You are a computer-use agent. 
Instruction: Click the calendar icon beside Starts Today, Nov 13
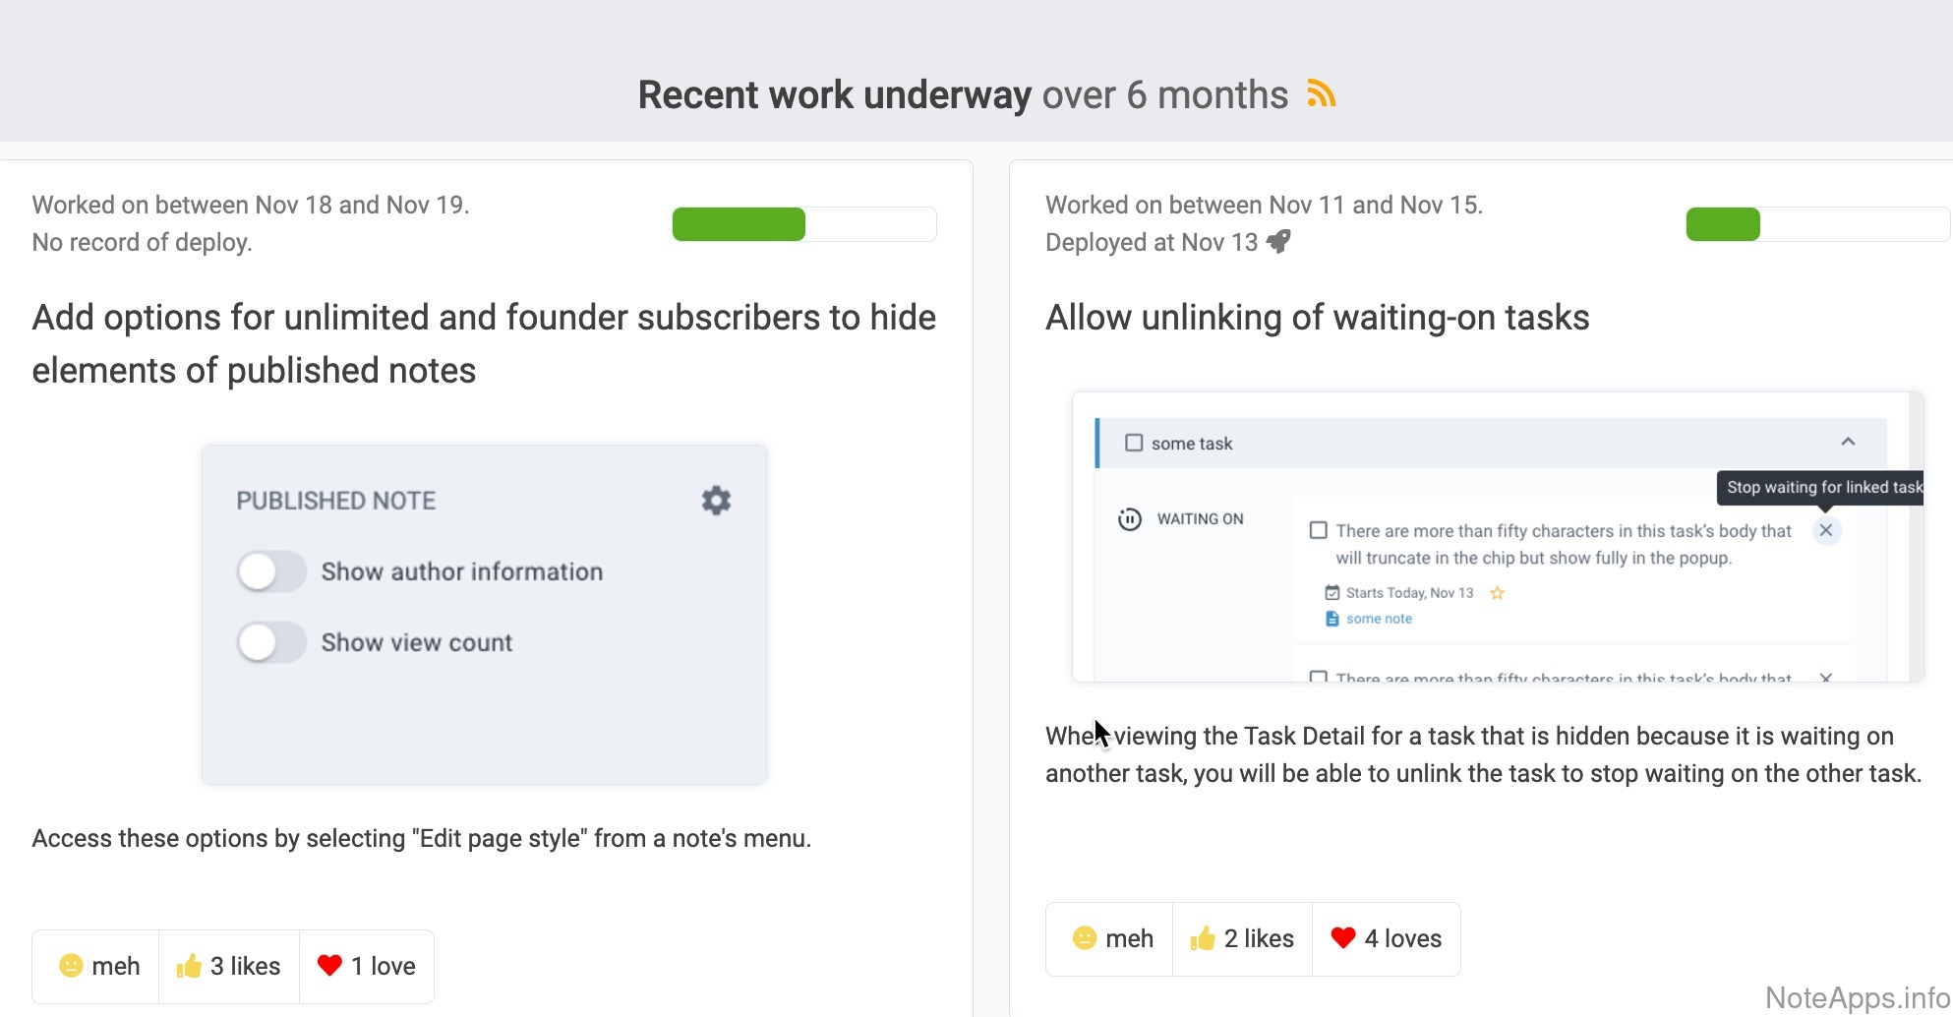click(1332, 593)
